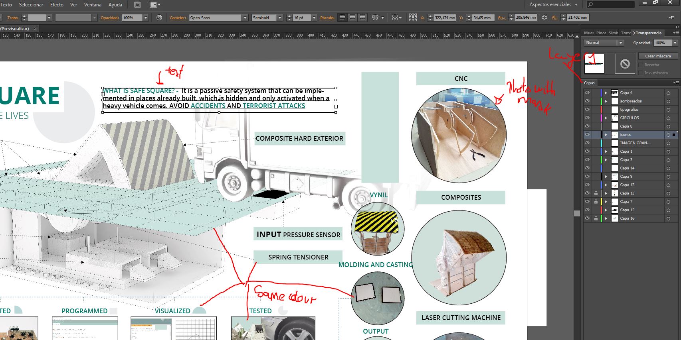Expand the CIRCULOS layer contents
Image resolution: width=681 pixels, height=340 pixels.
[606, 118]
